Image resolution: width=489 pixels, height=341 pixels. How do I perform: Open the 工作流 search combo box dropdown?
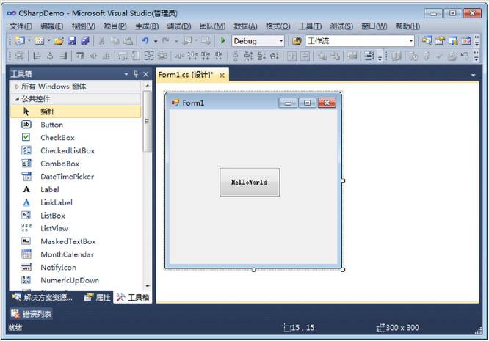410,41
